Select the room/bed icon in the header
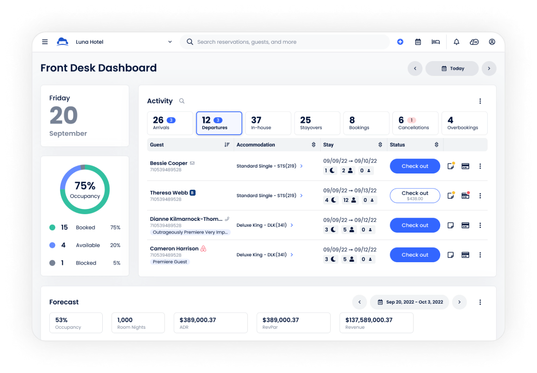 (436, 42)
